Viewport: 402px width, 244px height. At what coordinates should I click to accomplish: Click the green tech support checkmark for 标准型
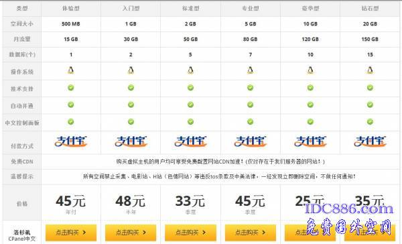190,88
